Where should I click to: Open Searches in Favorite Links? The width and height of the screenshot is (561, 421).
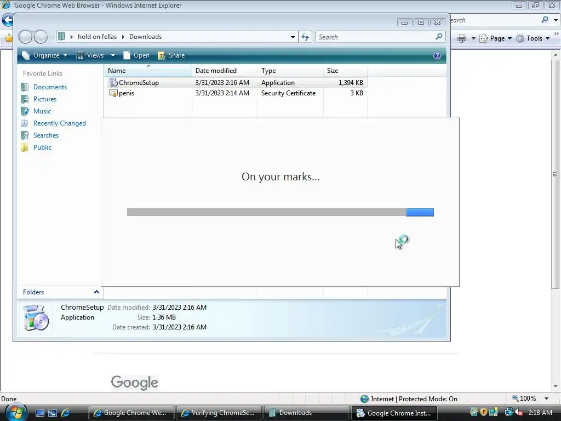46,135
